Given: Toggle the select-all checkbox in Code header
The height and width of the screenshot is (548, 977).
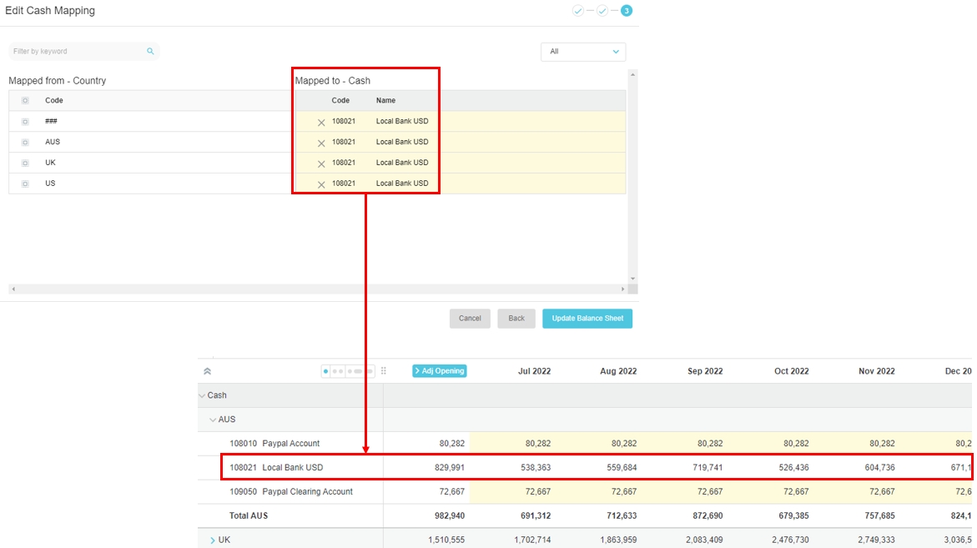Looking at the screenshot, I should click(25, 101).
